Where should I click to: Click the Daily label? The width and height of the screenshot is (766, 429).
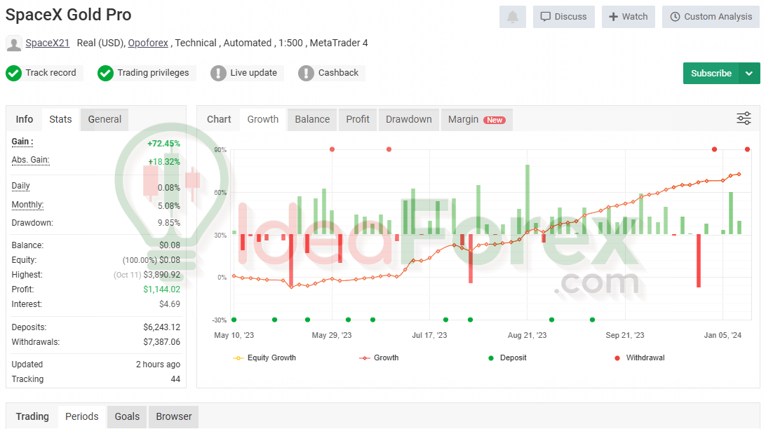(20, 186)
